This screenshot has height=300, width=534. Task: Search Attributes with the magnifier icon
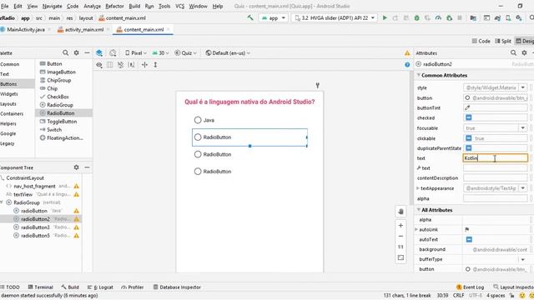click(514, 52)
